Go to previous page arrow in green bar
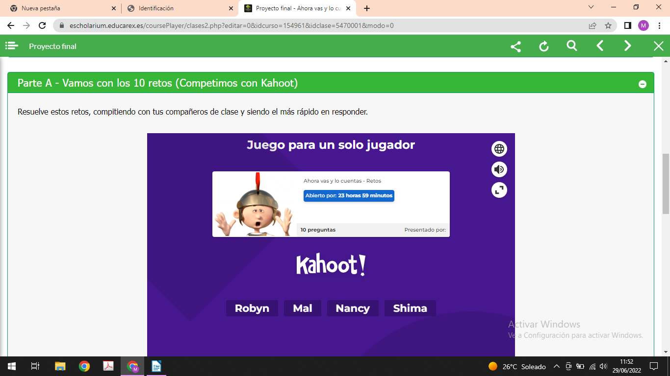The width and height of the screenshot is (670, 376). pos(600,46)
